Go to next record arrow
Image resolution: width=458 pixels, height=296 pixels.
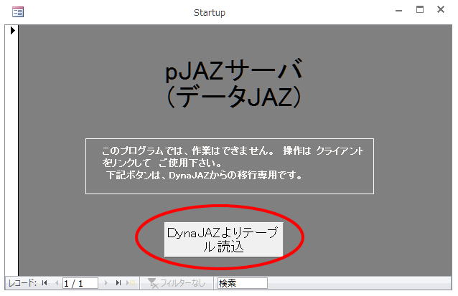click(x=106, y=283)
